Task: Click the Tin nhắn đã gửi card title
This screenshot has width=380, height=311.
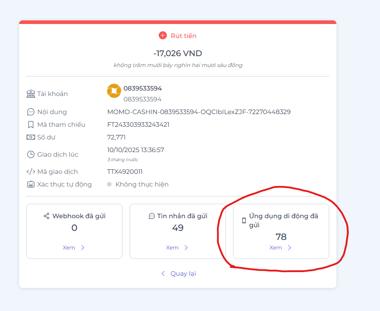Action: tap(182, 216)
